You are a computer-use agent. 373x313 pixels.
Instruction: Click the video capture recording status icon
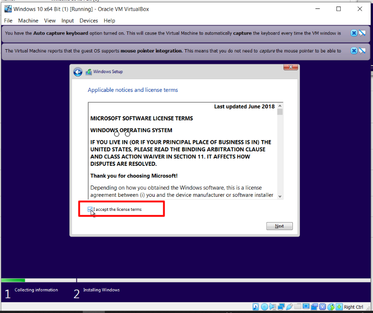coord(314,307)
